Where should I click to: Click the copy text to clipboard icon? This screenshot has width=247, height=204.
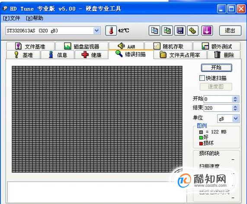(x=154, y=30)
